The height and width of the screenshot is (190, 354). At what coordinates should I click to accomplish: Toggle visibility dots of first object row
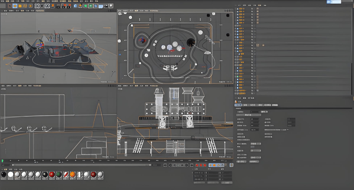click(252, 9)
